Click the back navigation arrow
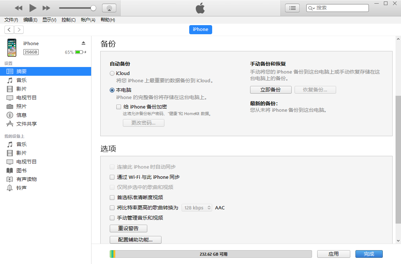Viewport: 401px width, 264px height. tap(9, 30)
